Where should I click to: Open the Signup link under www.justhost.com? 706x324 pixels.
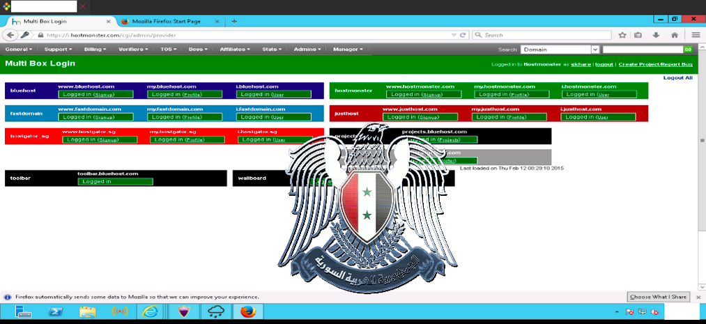(428, 117)
